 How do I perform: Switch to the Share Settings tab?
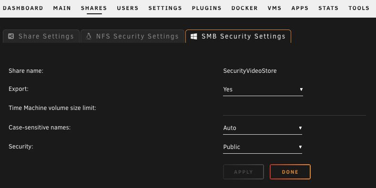point(41,36)
